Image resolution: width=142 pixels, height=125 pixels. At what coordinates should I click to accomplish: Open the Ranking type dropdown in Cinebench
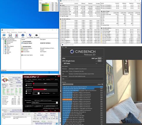click(x=68, y=84)
